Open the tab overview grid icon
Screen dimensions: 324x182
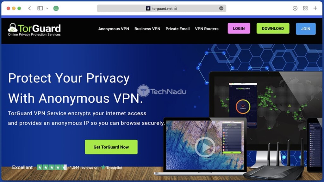305,8
